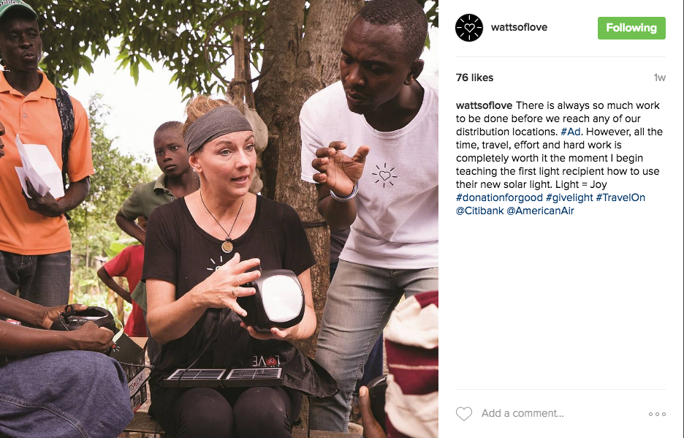This screenshot has width=684, height=438.
Task: Click the solar panel on woman's lap
Action: (224, 376)
